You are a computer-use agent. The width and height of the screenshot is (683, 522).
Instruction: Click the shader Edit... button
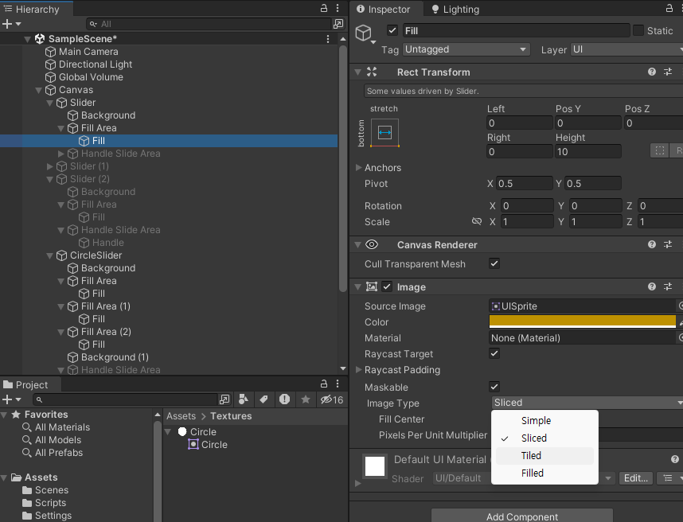635,478
